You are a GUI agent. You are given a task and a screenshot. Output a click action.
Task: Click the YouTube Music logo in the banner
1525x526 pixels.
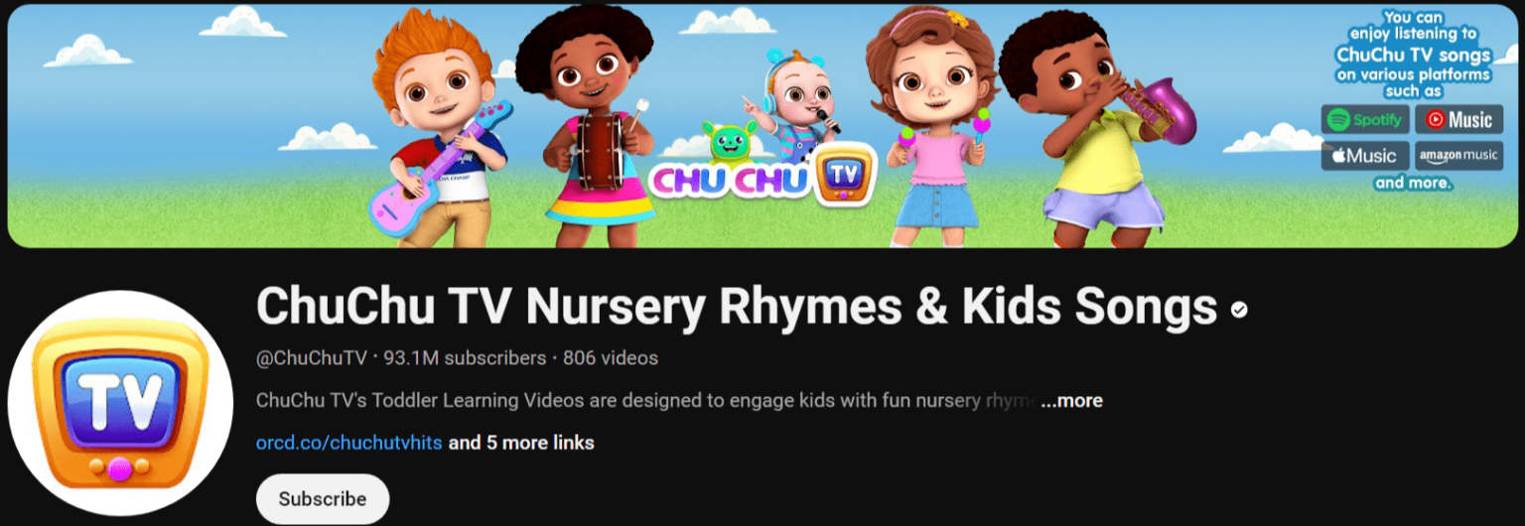tap(1458, 120)
